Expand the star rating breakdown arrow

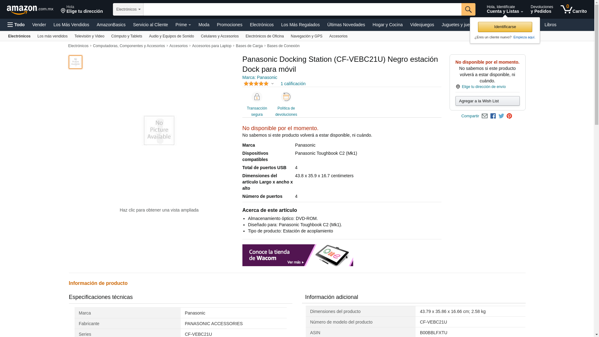coord(272,84)
